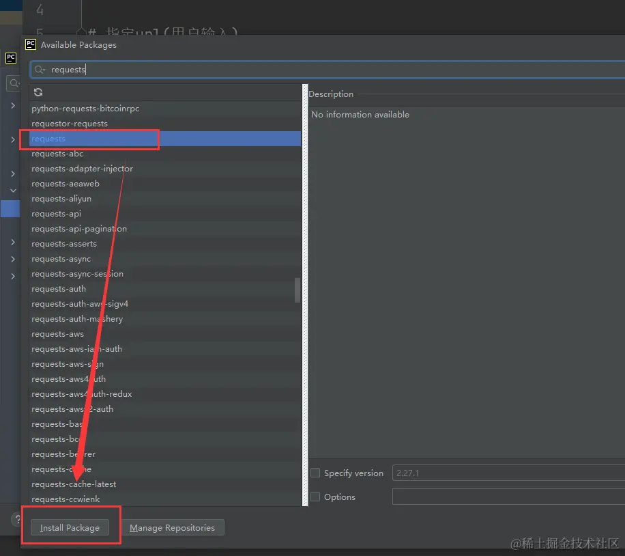Select requests-ccwienk package
The image size is (625, 556).
click(x=165, y=499)
